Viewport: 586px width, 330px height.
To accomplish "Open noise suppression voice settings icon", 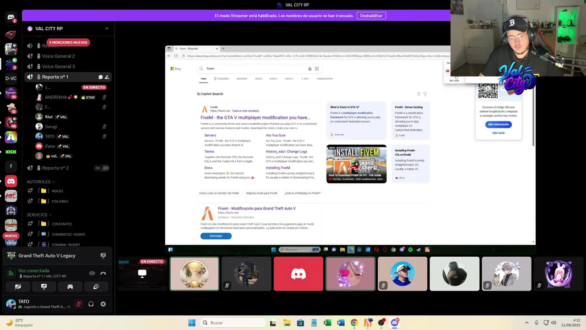I will click(x=92, y=273).
